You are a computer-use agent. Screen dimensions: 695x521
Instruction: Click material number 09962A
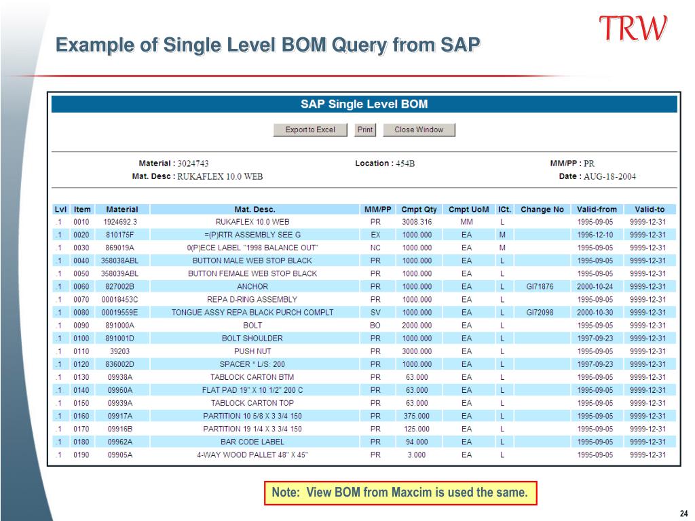click(x=119, y=442)
